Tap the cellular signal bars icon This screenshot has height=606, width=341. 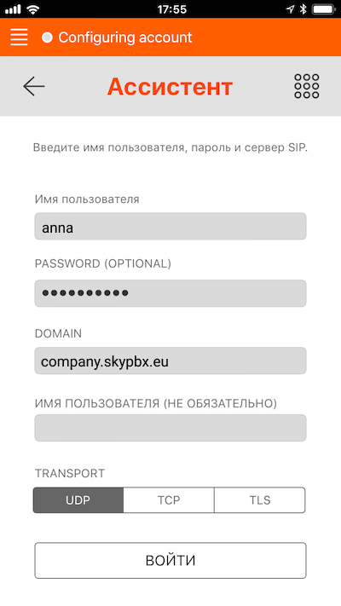click(13, 9)
